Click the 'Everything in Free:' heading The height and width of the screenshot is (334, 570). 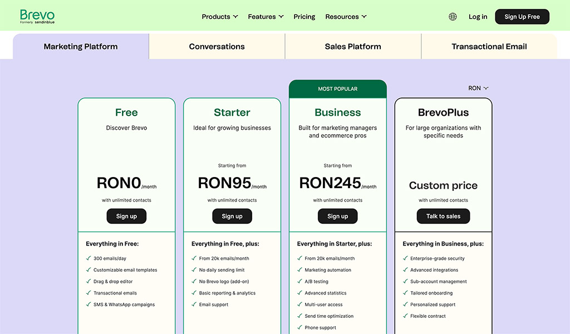point(112,244)
